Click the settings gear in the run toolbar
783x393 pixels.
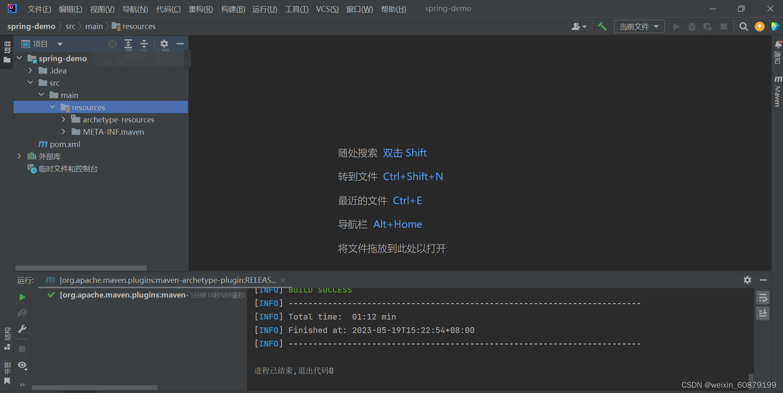click(747, 280)
